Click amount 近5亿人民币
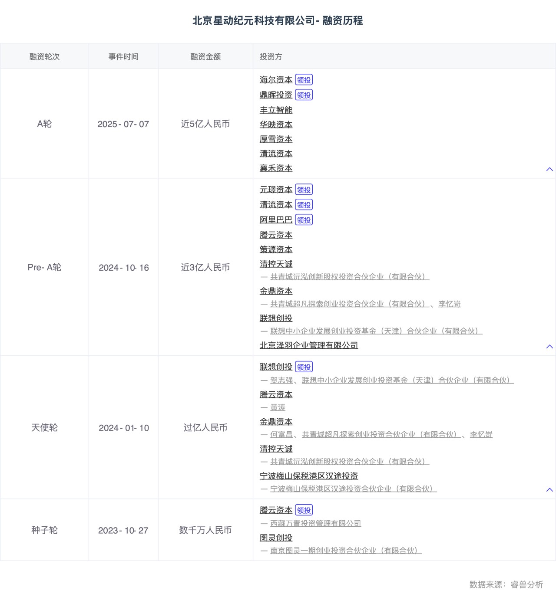The width and height of the screenshot is (556, 607). (205, 124)
